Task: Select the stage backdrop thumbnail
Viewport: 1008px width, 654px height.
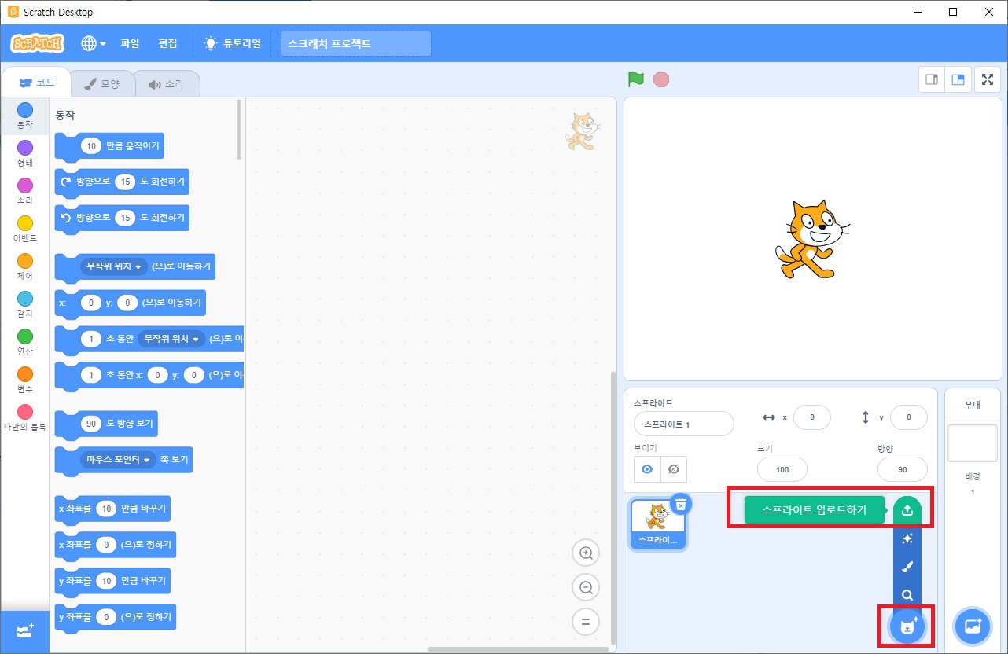Action: pos(973,443)
